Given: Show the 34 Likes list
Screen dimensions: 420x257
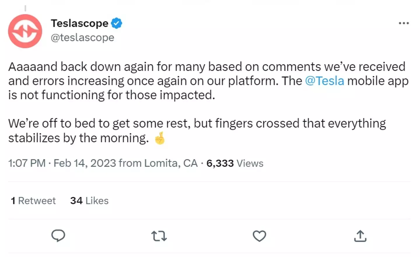Looking at the screenshot, I should 89,201.
